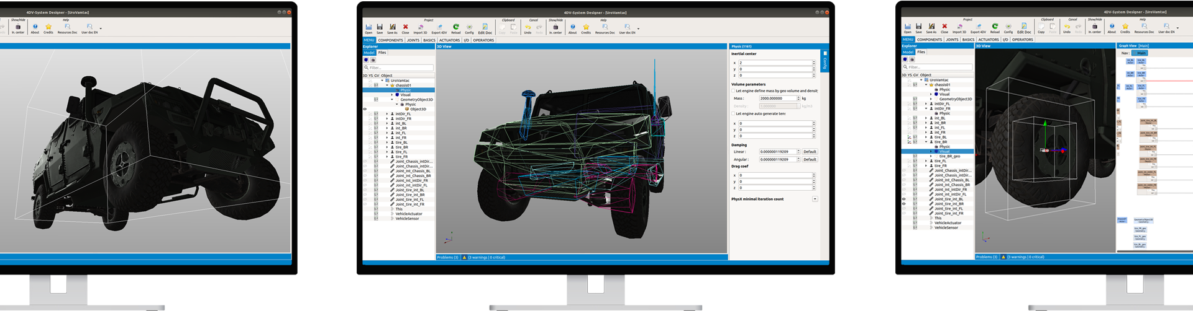Toggle eye visibility icon beside Object3D row

pyautogui.click(x=365, y=109)
